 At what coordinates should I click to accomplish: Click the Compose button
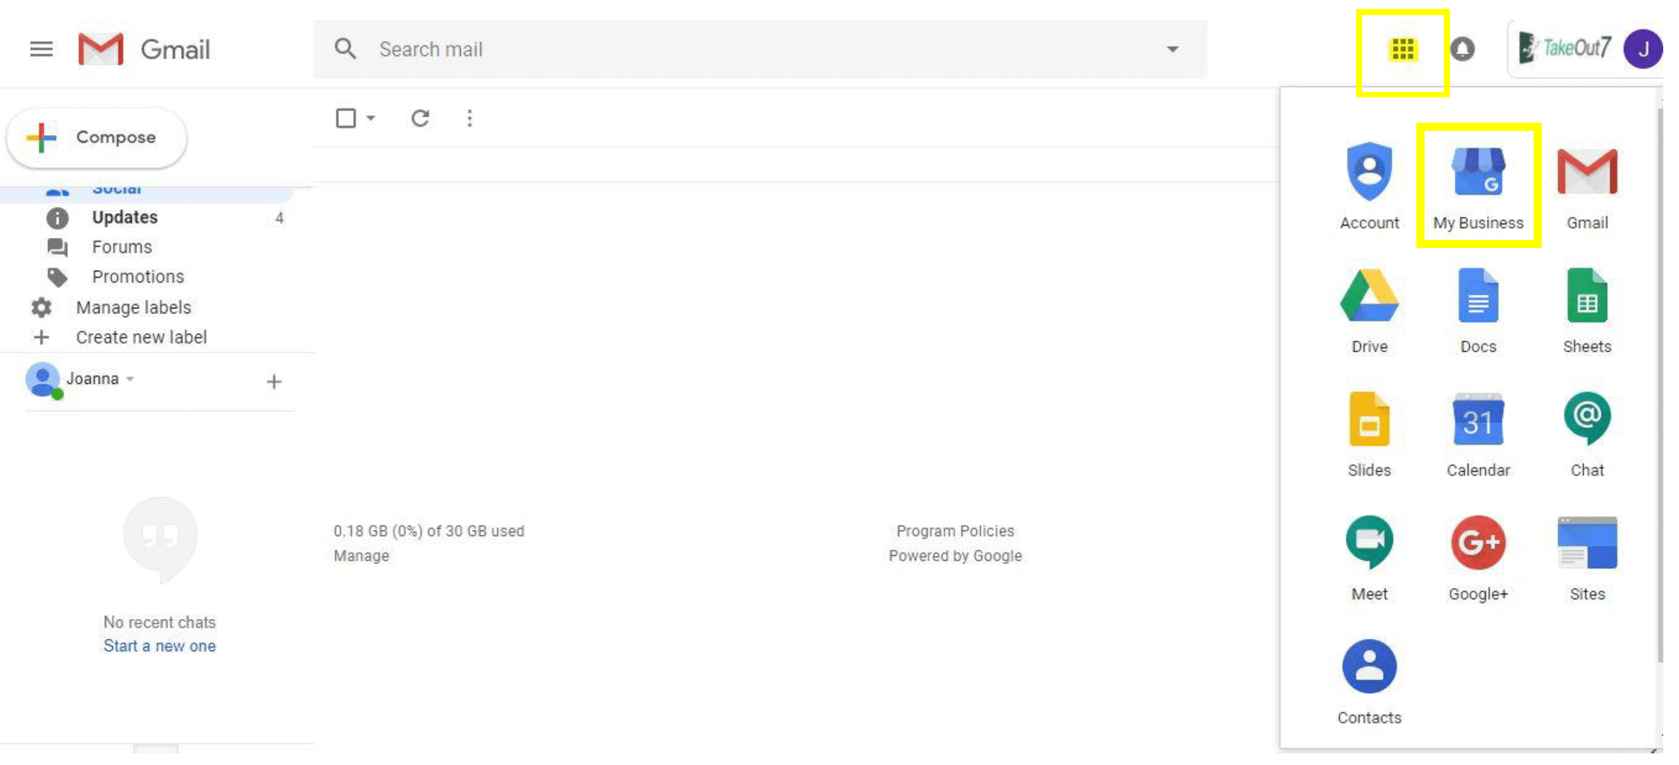point(97,138)
